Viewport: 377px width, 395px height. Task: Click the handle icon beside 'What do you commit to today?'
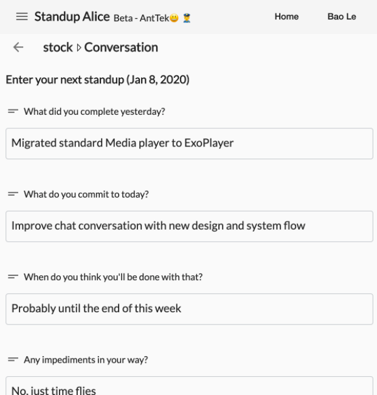(12, 194)
